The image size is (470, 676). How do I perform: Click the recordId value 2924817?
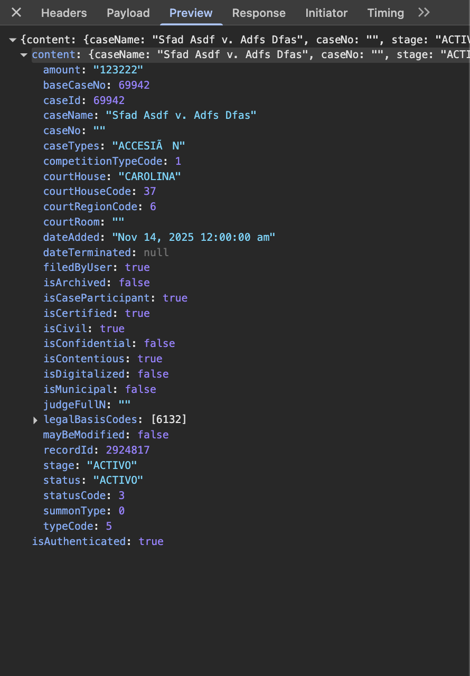coord(128,450)
